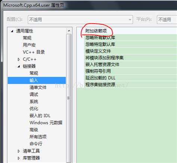
Task: Open the 平台 dropdown
Action: 167,19
